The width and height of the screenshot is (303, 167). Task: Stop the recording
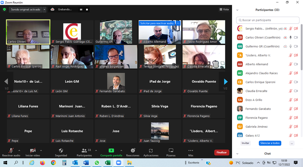point(87,9)
